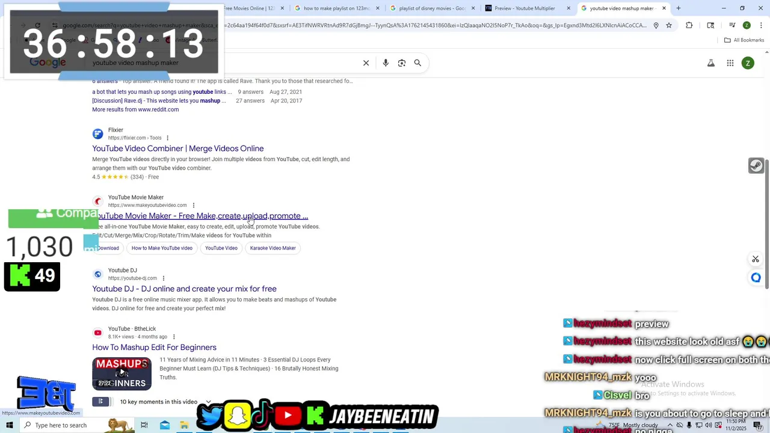The image size is (770, 433).
Task: Close the playlist of disney movies tab
Action: coord(473,8)
